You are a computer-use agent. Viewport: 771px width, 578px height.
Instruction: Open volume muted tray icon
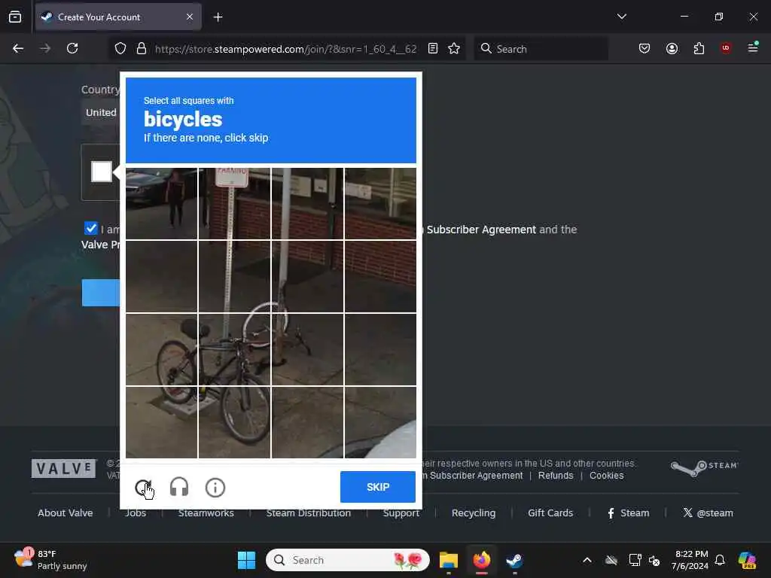point(654,560)
